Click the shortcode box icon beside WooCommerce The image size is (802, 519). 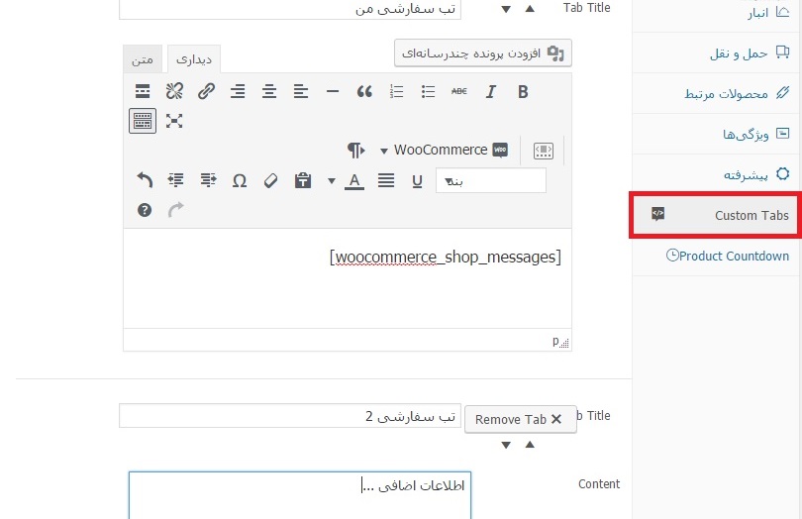[544, 151]
